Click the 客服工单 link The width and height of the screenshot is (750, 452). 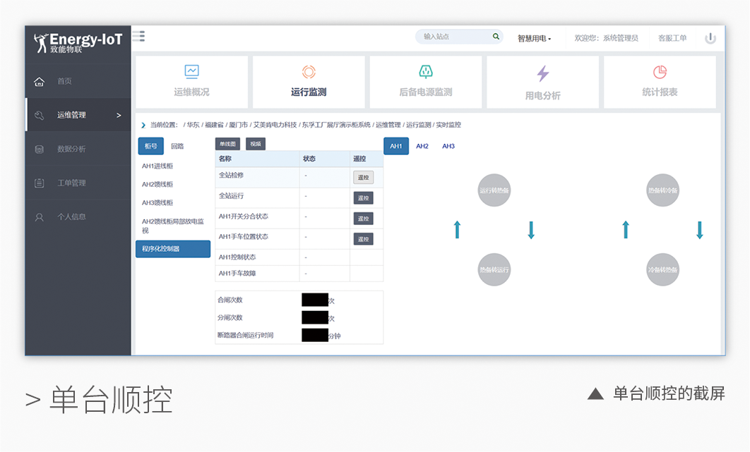[672, 38]
